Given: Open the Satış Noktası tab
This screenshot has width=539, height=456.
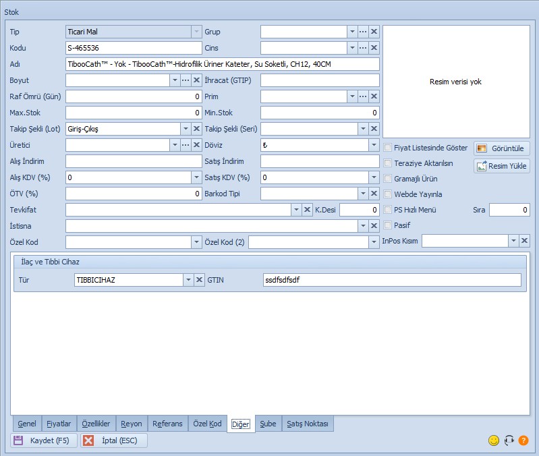Looking at the screenshot, I should tap(308, 424).
